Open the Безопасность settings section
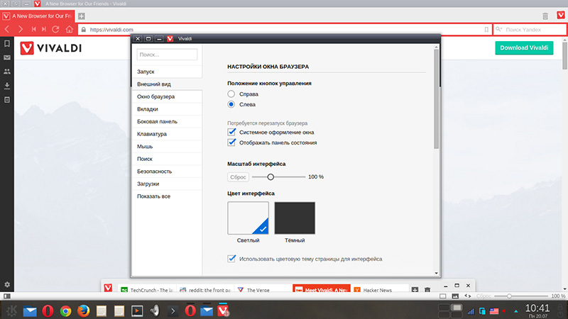The width and height of the screenshot is (568, 319). pos(167,172)
